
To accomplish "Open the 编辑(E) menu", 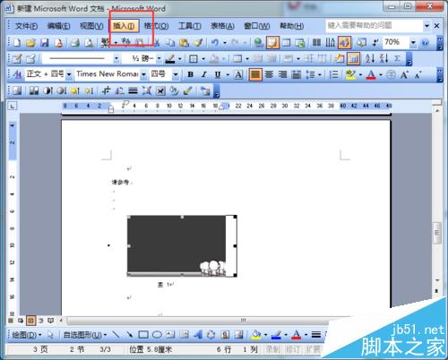I will point(59,26).
